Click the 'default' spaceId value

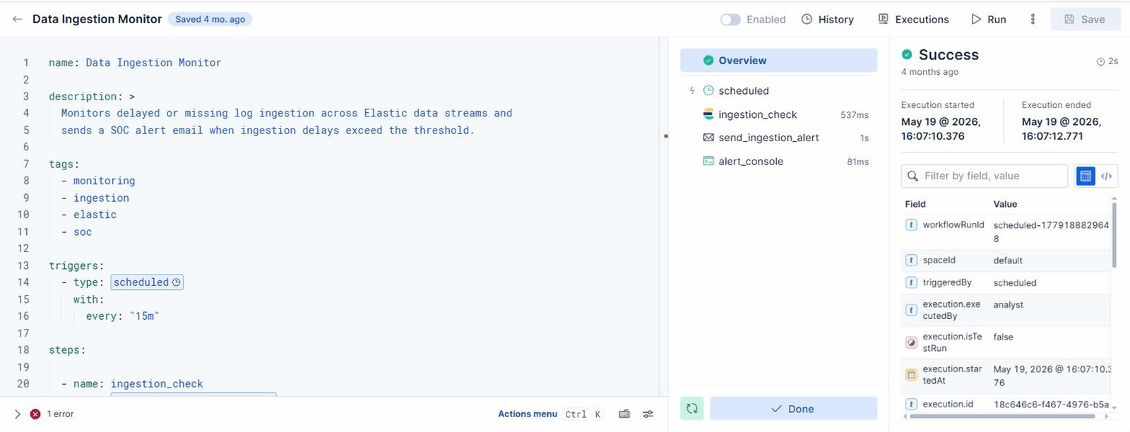click(x=1008, y=260)
